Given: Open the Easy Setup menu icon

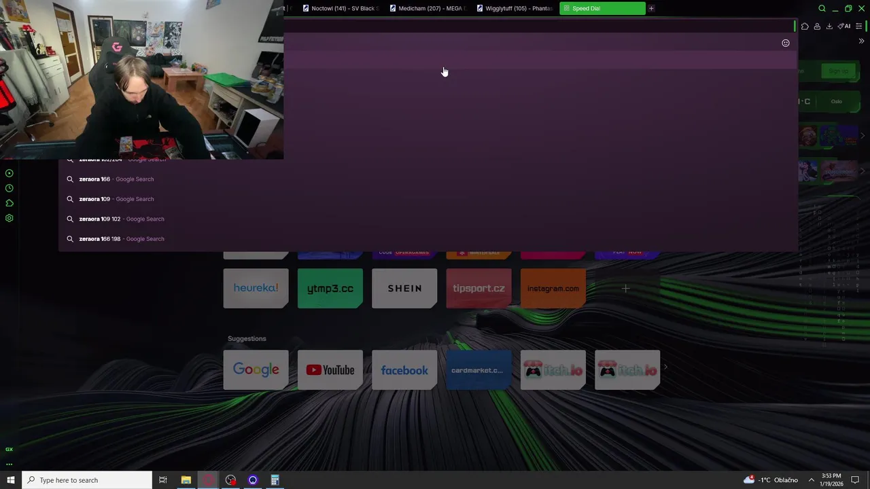Looking at the screenshot, I should [x=859, y=26].
